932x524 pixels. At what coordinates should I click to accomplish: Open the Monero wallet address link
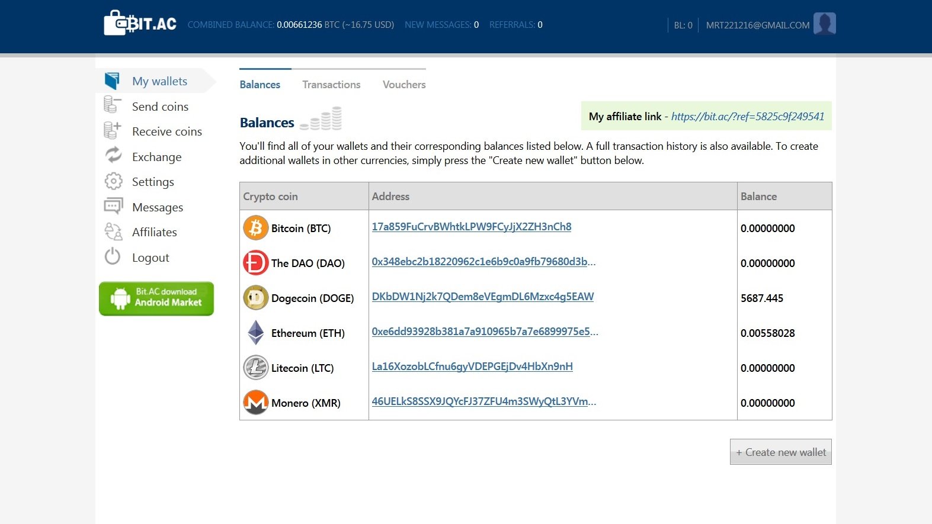click(x=484, y=401)
